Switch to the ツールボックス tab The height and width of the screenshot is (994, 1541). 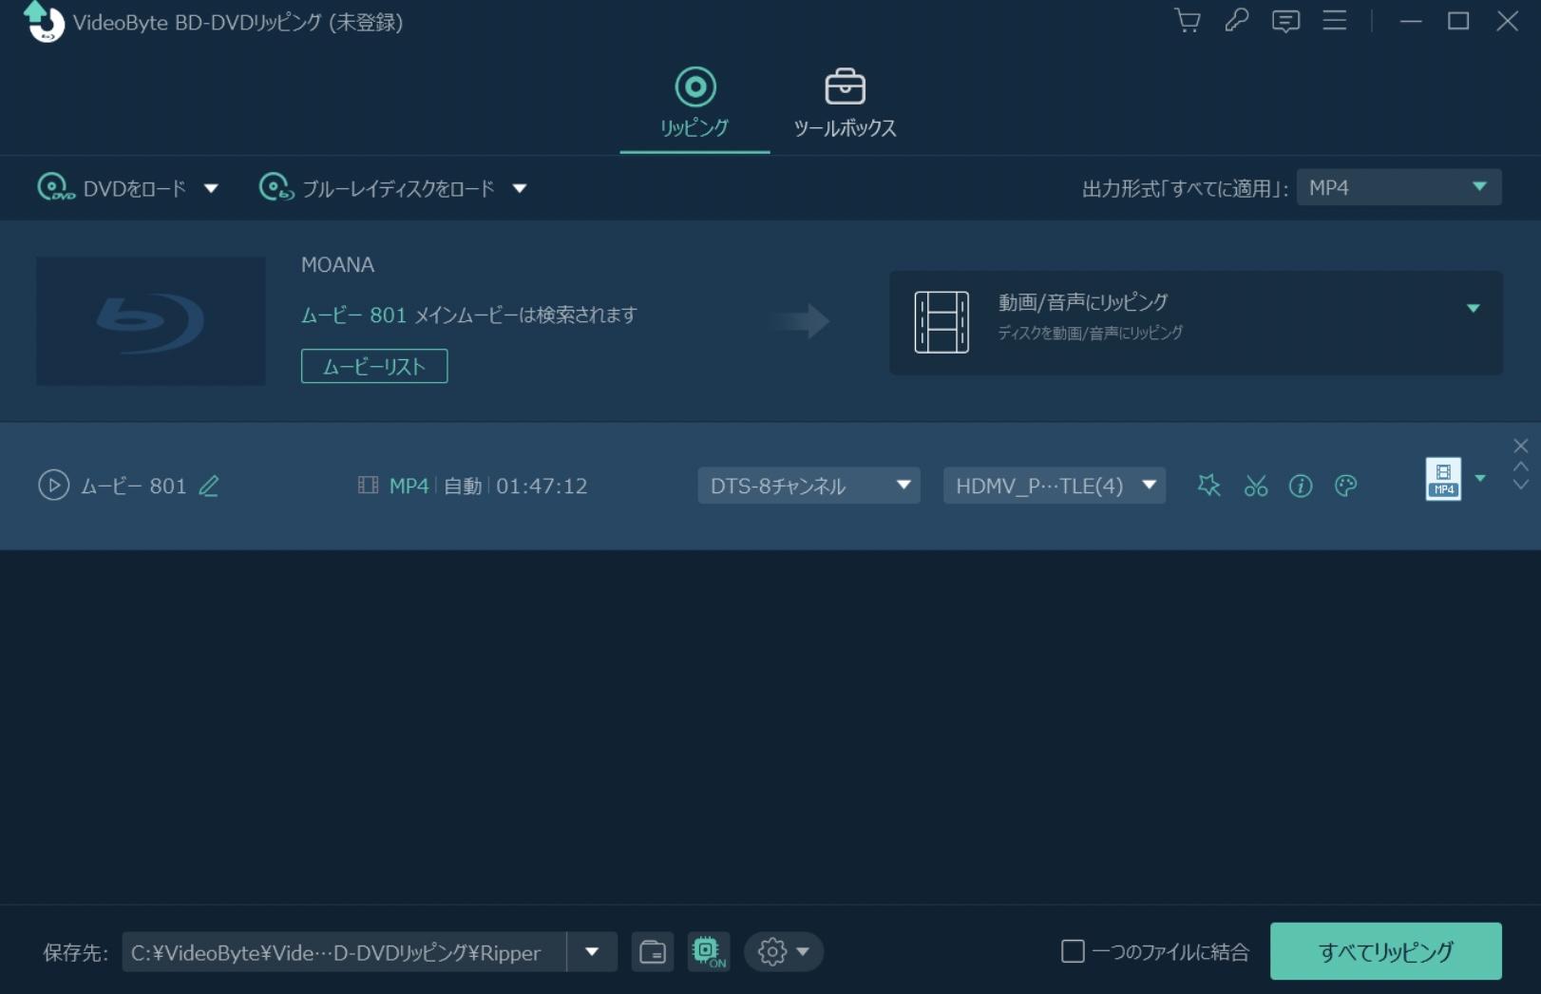click(x=845, y=103)
